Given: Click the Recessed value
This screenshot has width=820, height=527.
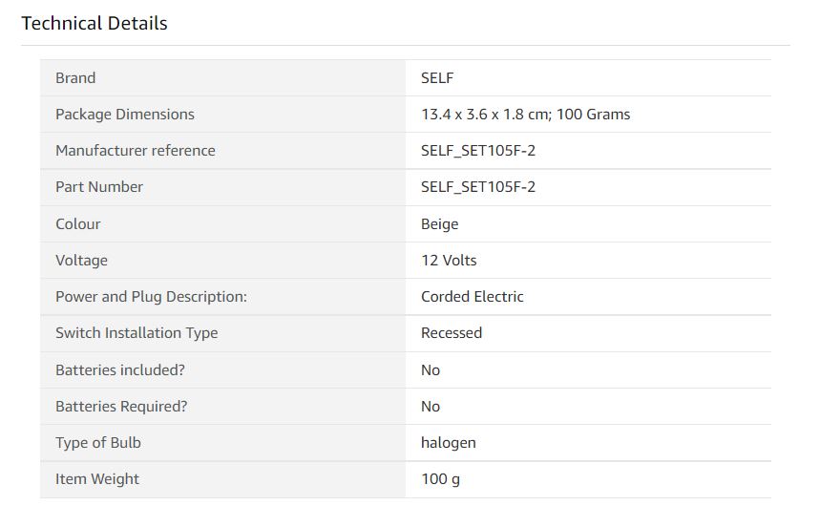Looking at the screenshot, I should 452,333.
